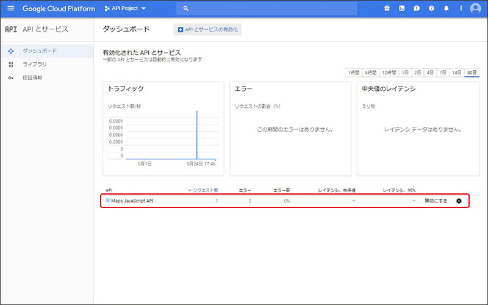The image size is (488, 305).
Task: Click 無効にする for Maps JavaScript API
Action: pyautogui.click(x=436, y=201)
